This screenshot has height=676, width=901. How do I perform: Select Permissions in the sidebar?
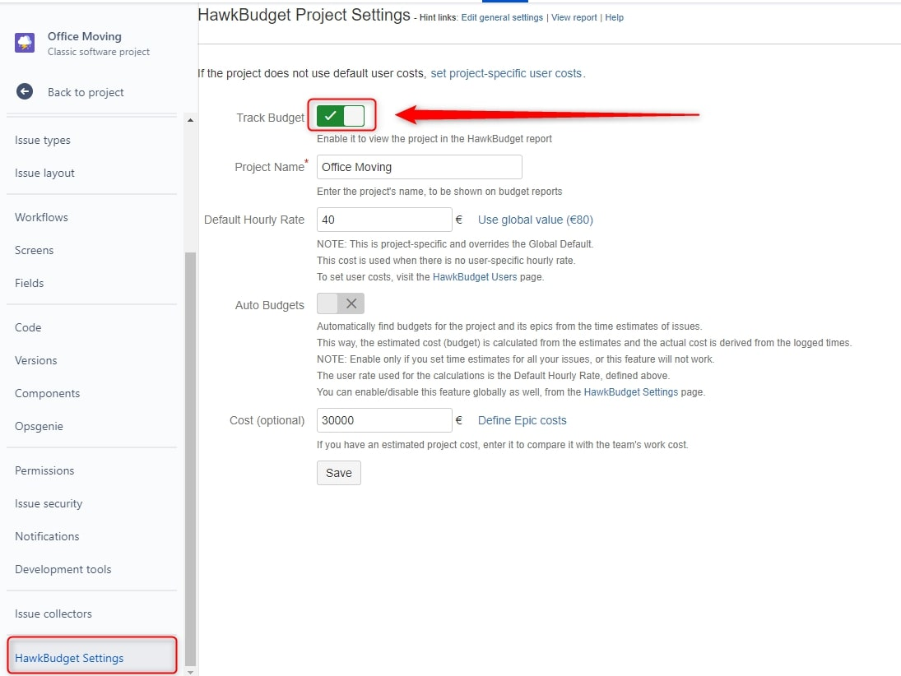pyautogui.click(x=44, y=470)
